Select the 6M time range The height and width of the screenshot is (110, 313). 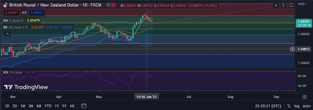coord(39,106)
